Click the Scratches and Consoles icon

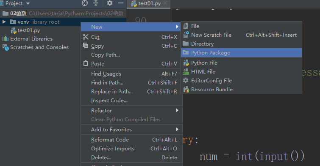tap(6, 47)
